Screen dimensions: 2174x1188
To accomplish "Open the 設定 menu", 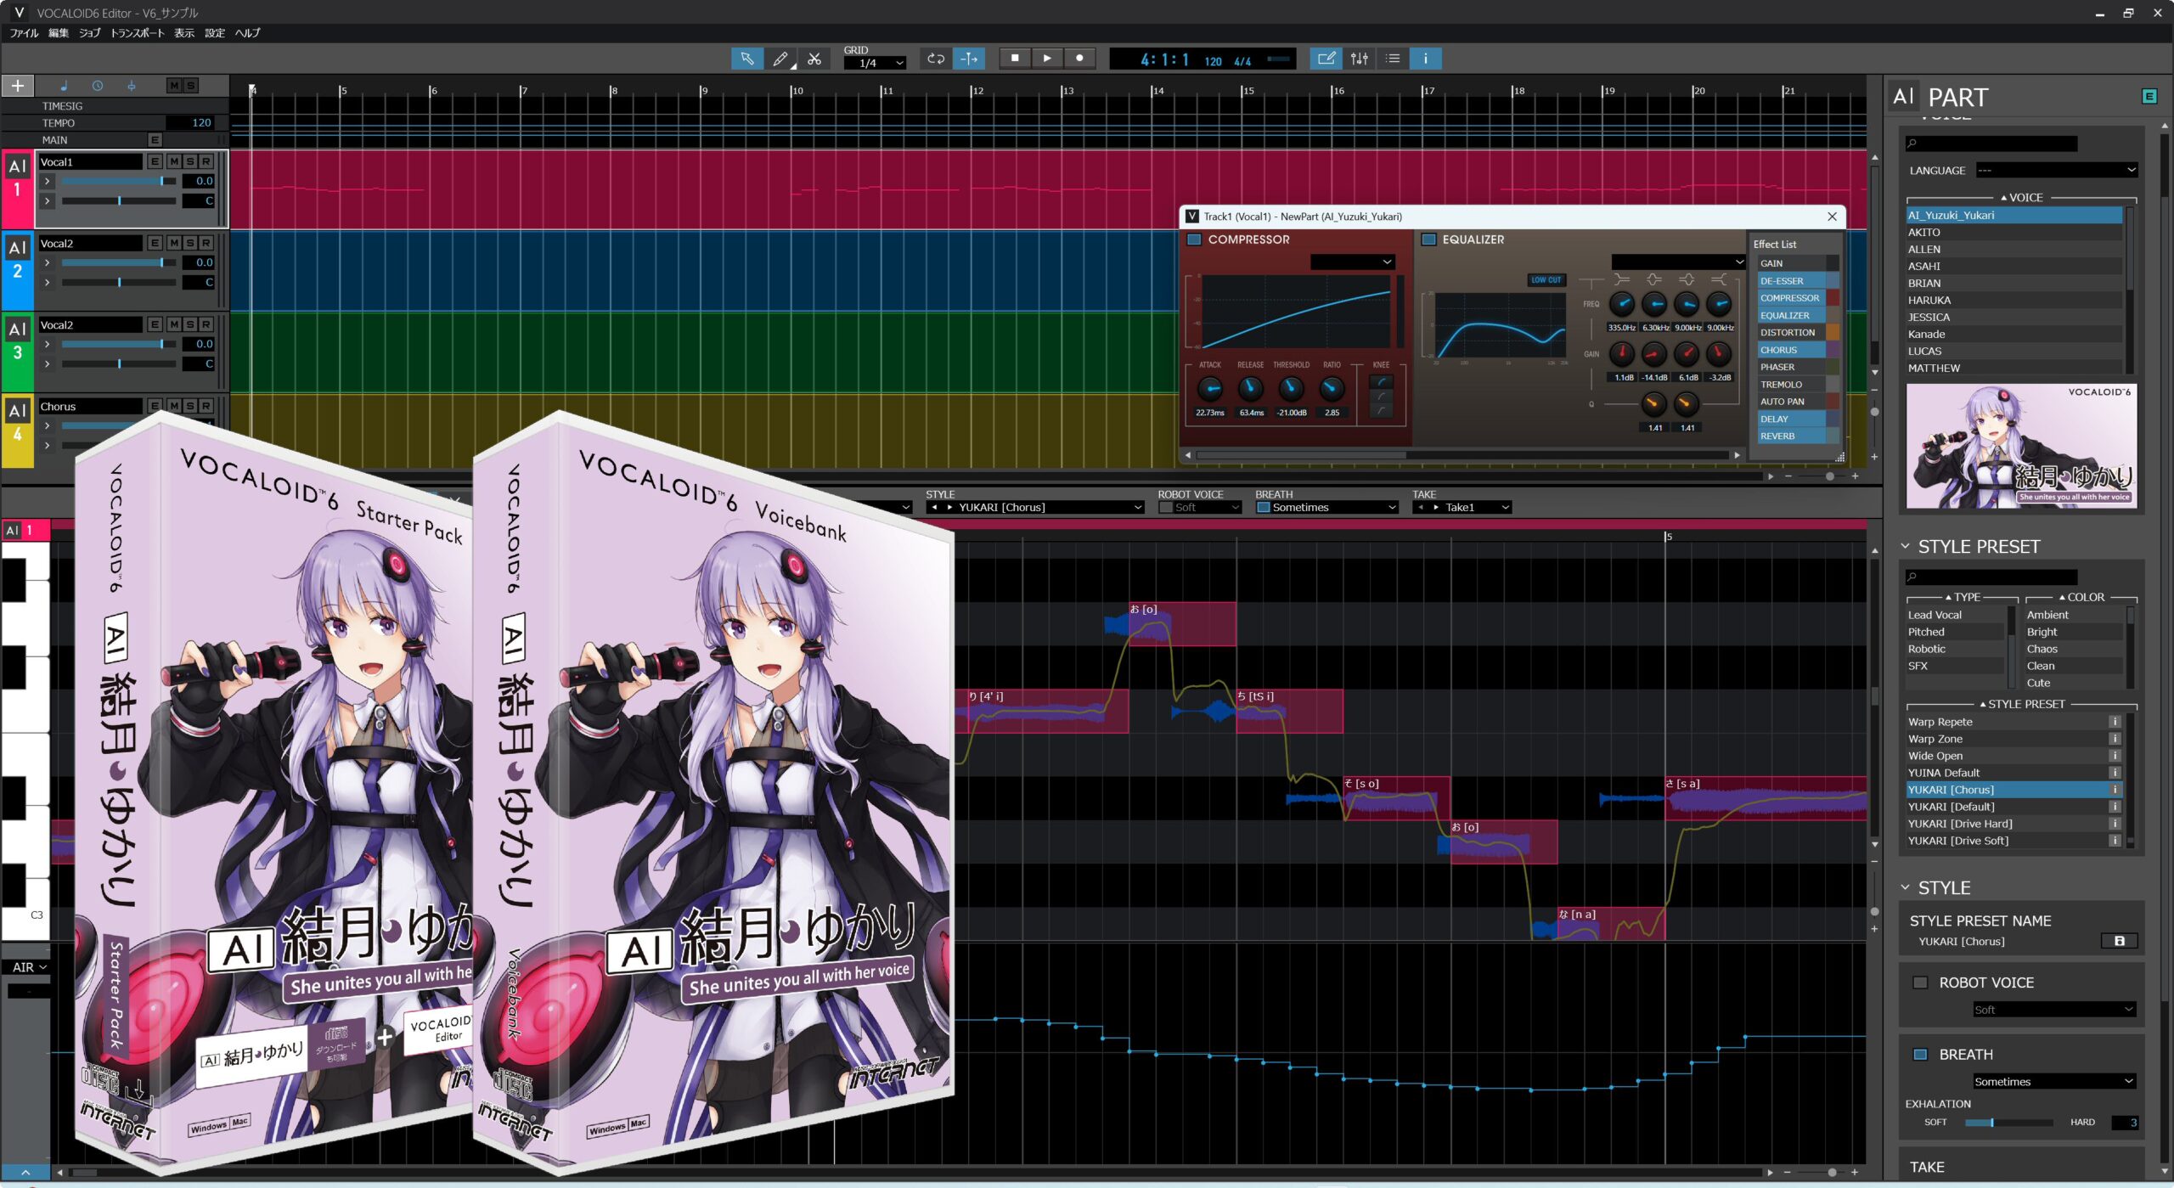I will click(x=215, y=33).
